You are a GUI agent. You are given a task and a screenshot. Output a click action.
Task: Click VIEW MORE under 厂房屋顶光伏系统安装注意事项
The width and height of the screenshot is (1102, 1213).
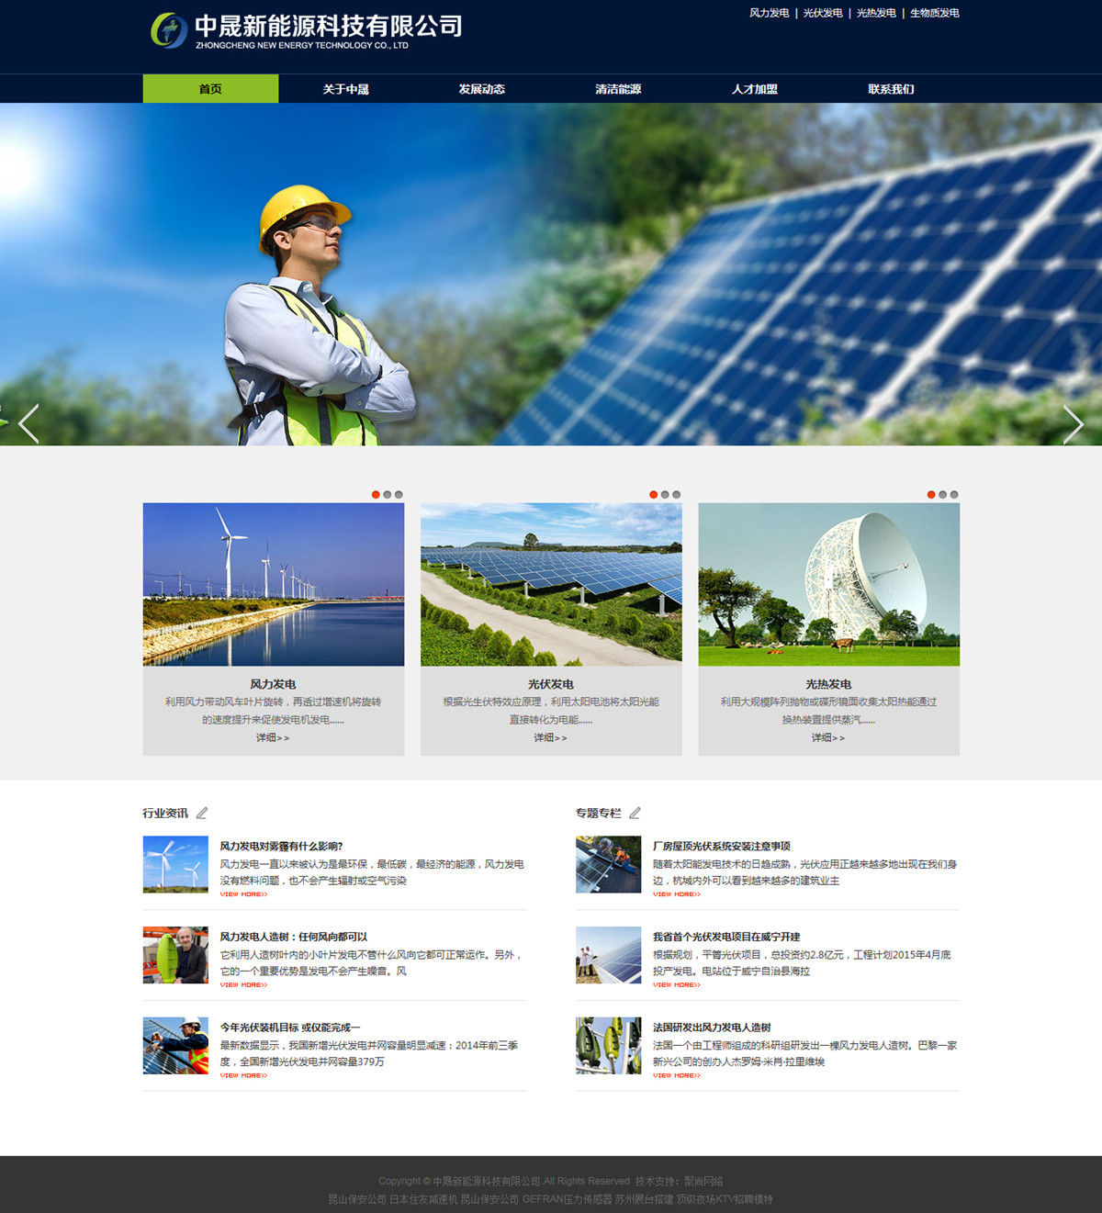pyautogui.click(x=677, y=894)
